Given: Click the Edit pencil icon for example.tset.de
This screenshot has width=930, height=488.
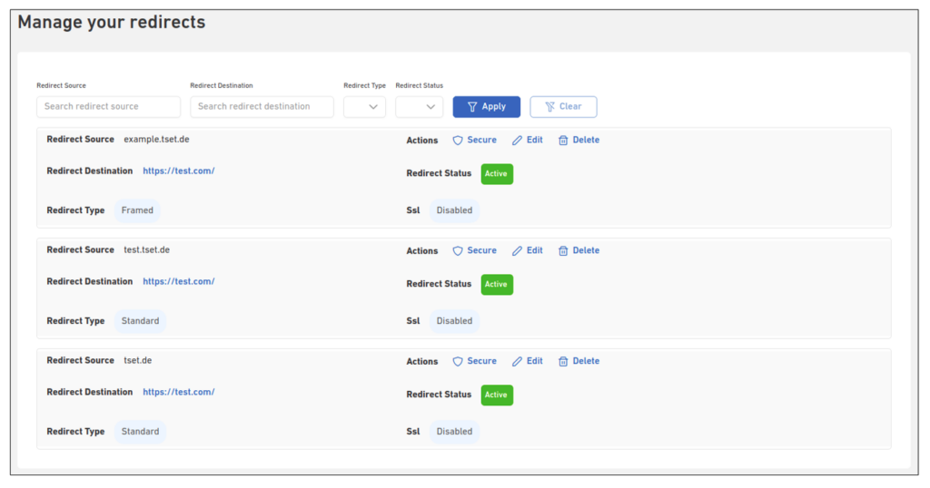Looking at the screenshot, I should (517, 141).
